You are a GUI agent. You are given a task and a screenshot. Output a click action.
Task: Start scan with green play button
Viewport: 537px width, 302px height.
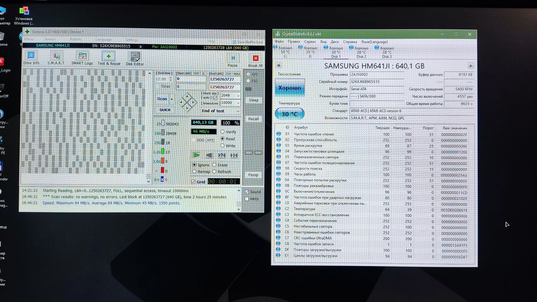tap(197, 155)
